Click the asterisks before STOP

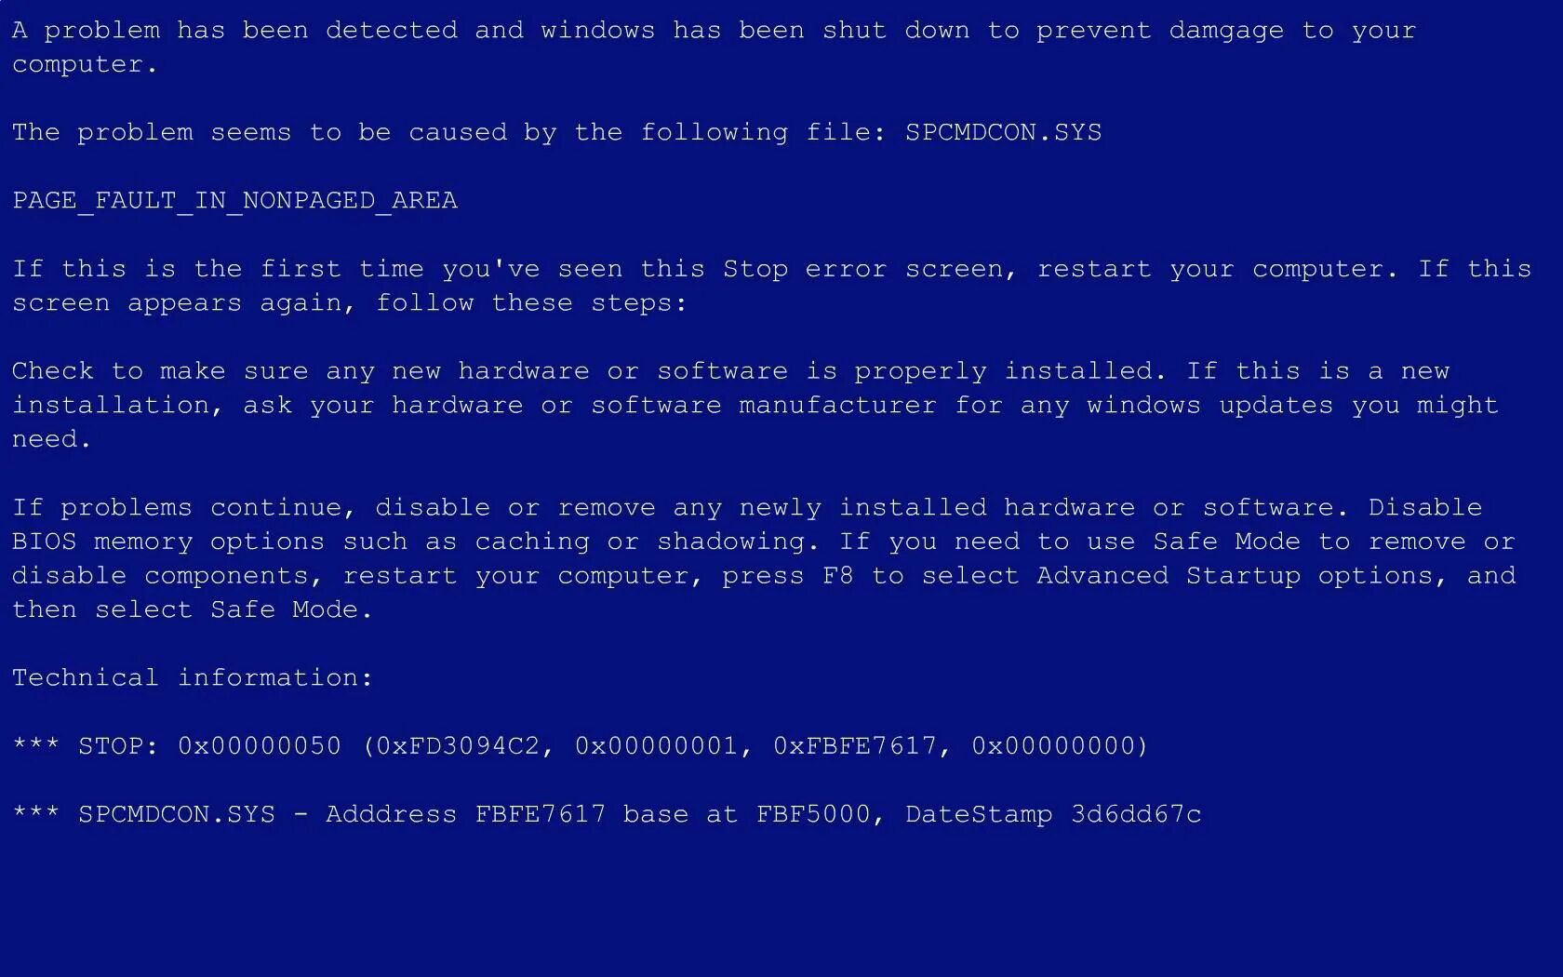point(36,744)
